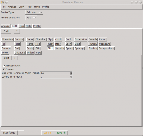Open the Meta menu in menu bar
The width and height of the screenshot is (143, 136).
[x=37, y=7]
